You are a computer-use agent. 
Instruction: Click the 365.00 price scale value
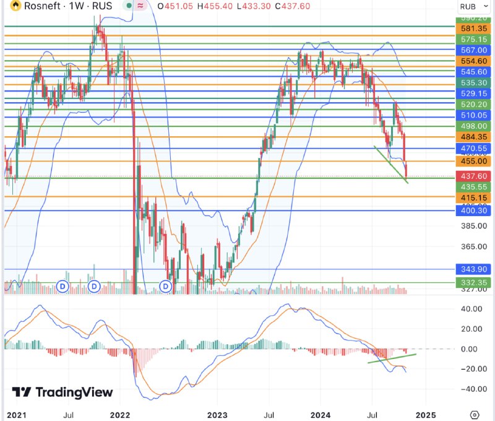pos(474,246)
